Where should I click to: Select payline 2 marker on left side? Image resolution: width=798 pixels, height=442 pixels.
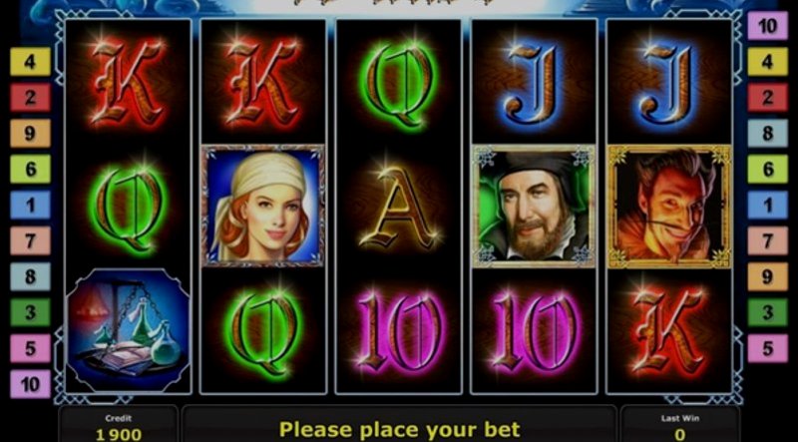click(31, 97)
